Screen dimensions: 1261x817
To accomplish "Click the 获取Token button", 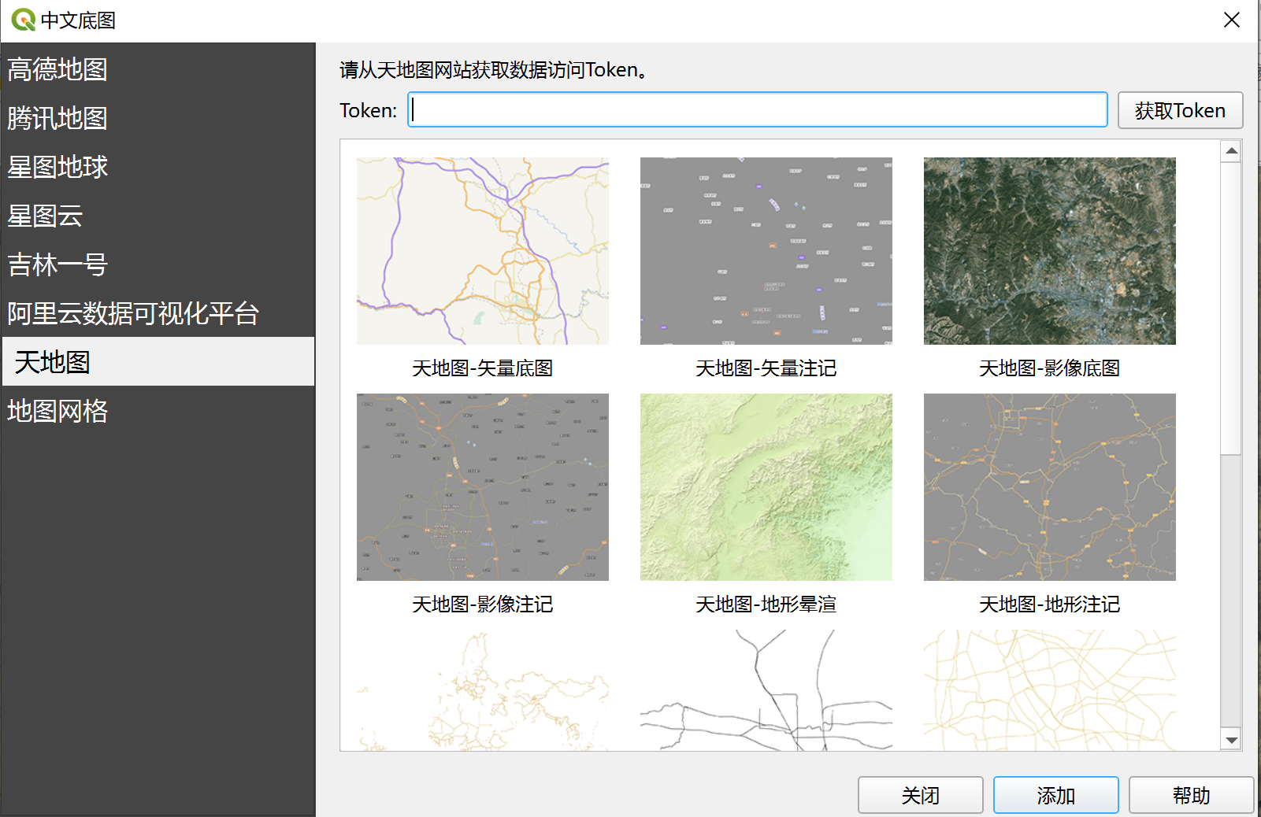I will (1180, 110).
